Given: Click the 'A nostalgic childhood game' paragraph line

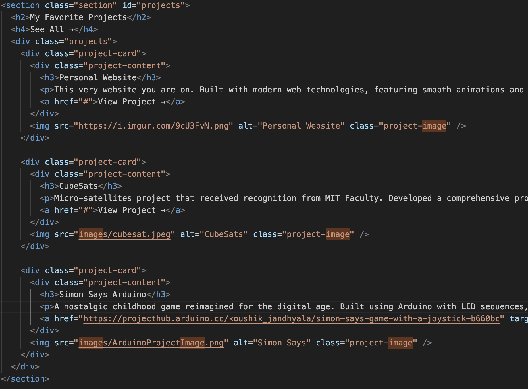Looking at the screenshot, I should click(x=284, y=307).
